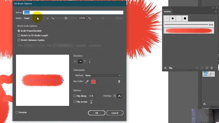Select Stretch Between Guides option
Image resolution: width=219 pixels, height=123 pixels.
coord(19,40)
